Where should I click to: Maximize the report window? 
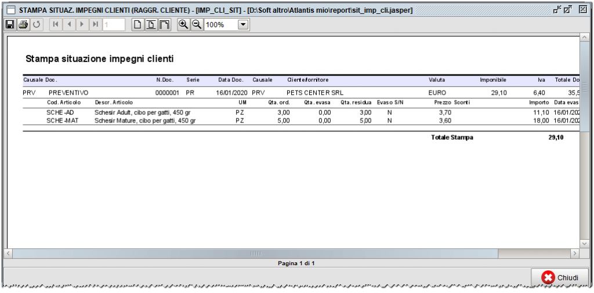tap(568, 9)
